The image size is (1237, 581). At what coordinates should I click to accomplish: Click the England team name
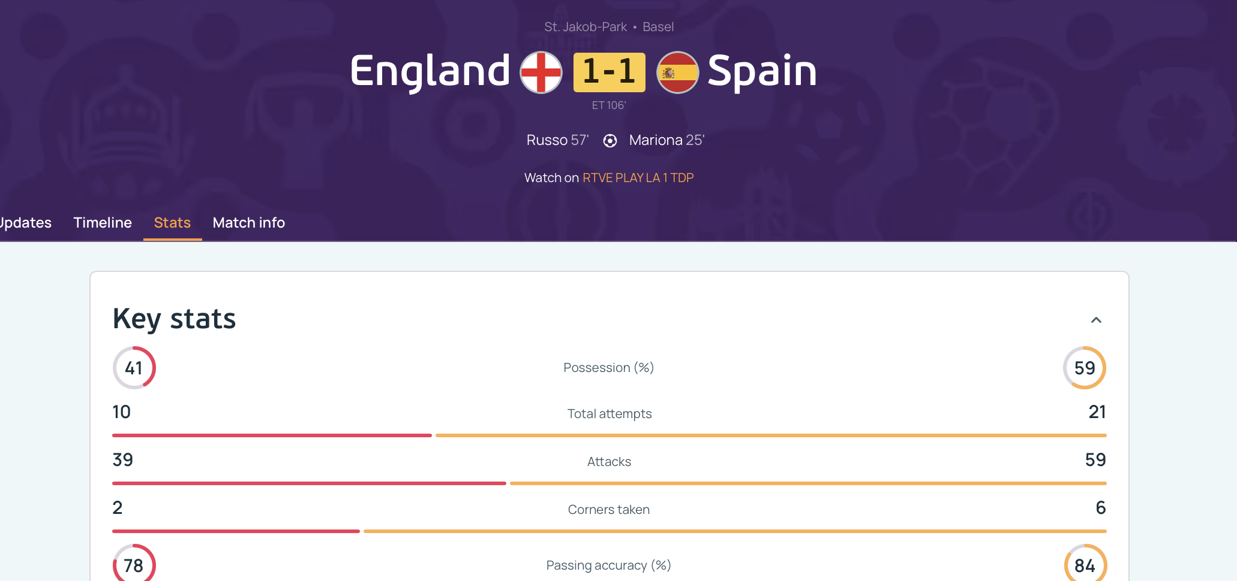(430, 71)
